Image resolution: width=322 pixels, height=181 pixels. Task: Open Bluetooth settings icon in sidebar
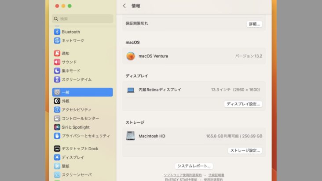click(57, 32)
